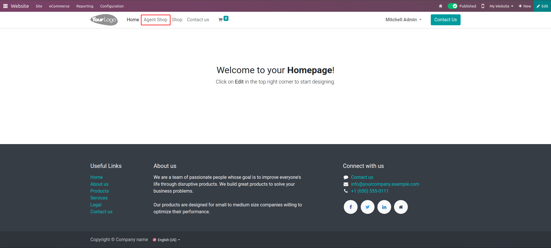This screenshot has height=248, width=551.
Task: Open the Shop nav link
Action: point(177,20)
